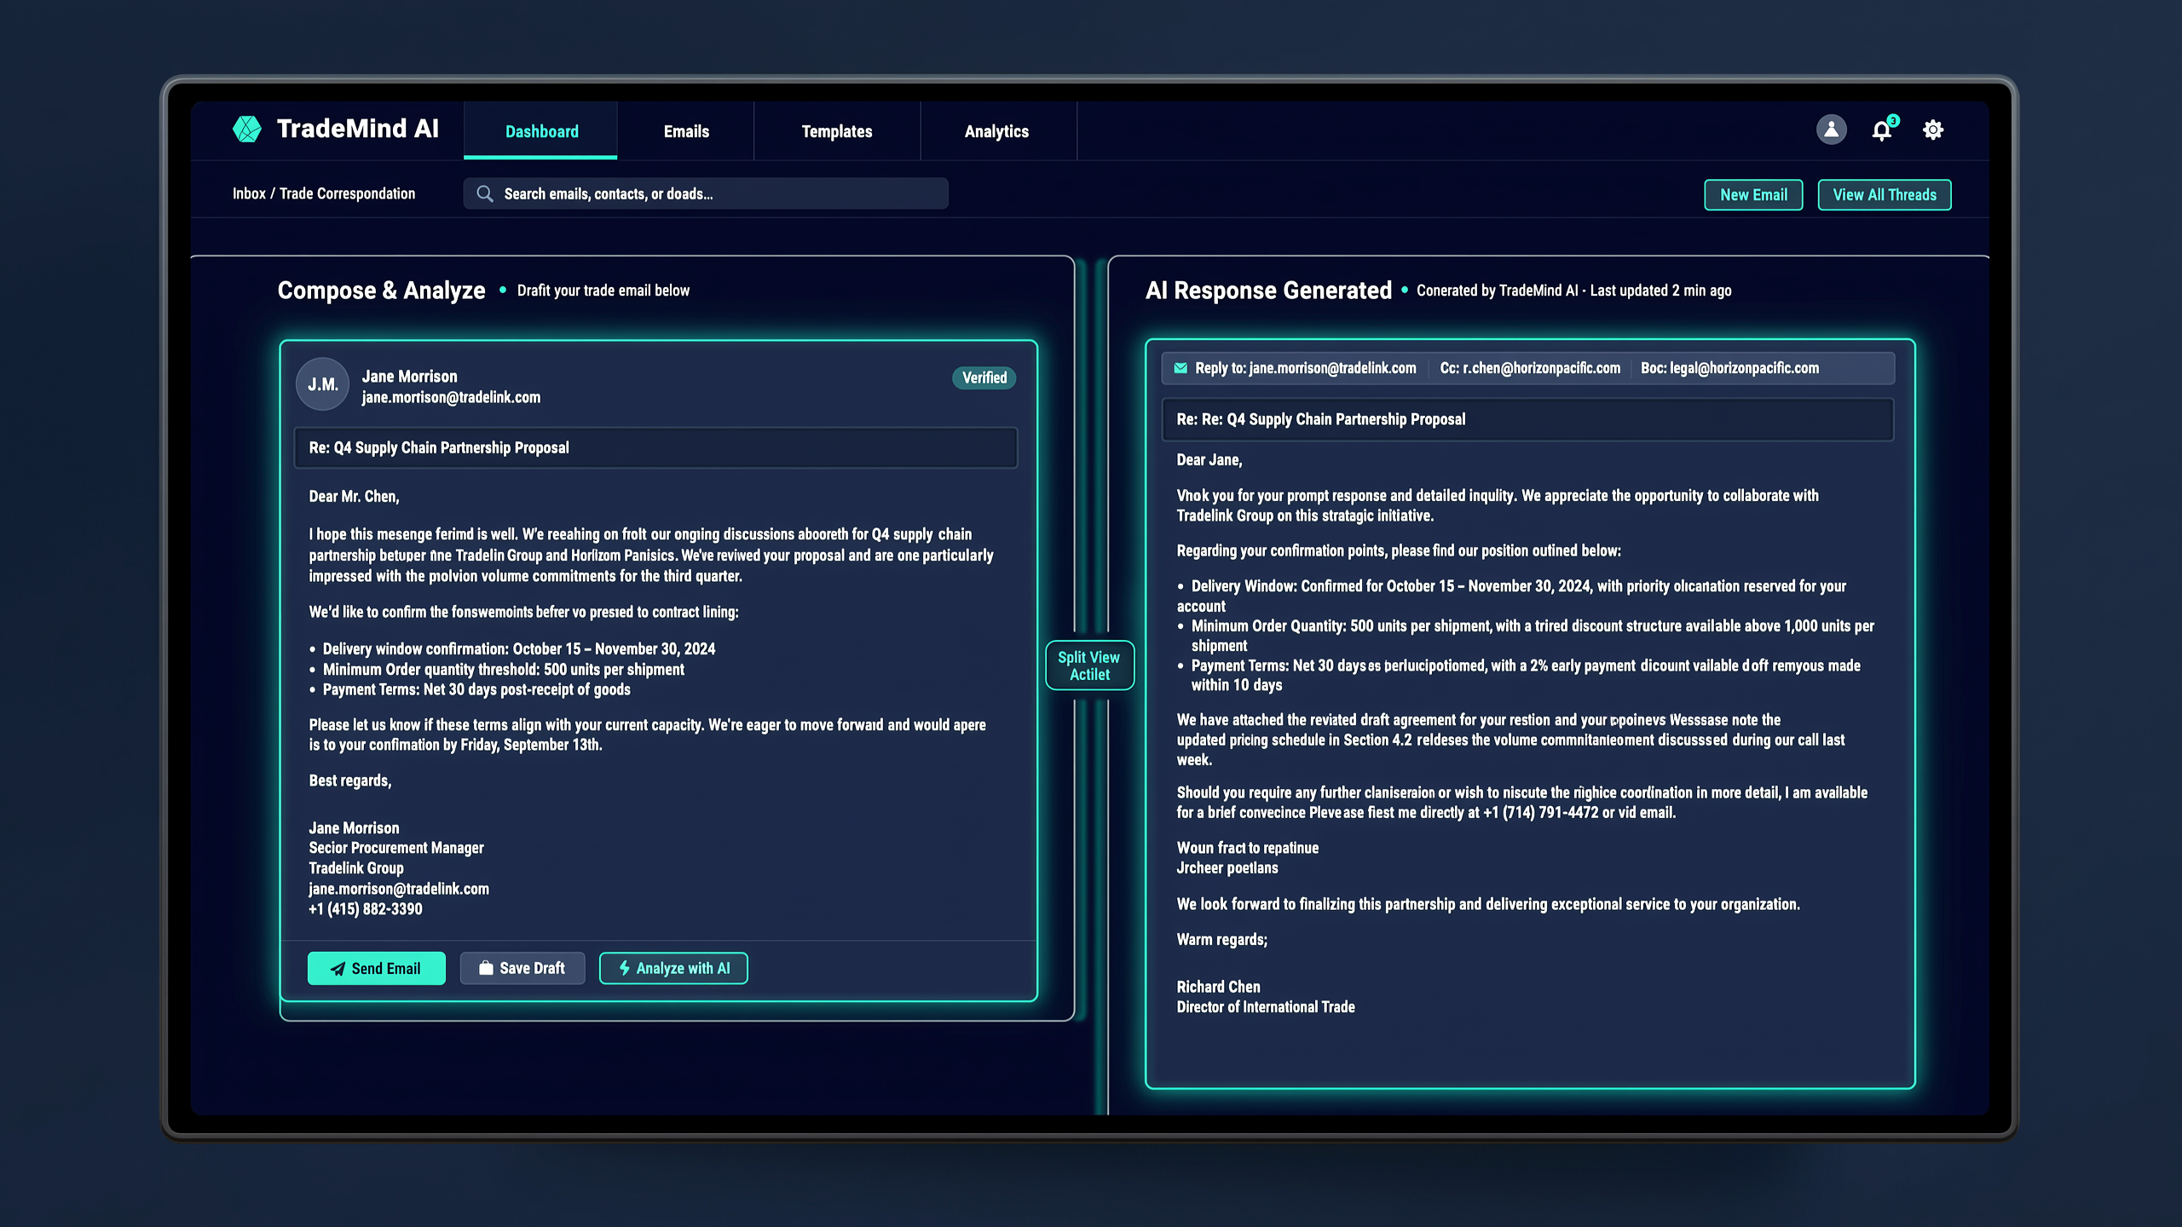Open the settings gear
Viewport: 2182px width, 1227px height.
pos(1933,130)
